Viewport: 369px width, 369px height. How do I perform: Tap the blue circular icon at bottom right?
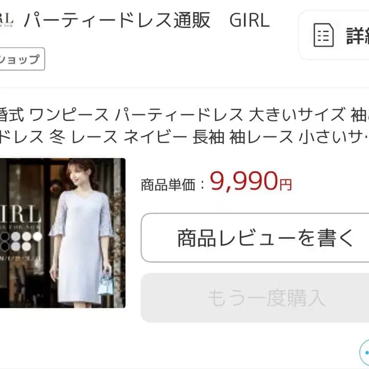(x=364, y=353)
